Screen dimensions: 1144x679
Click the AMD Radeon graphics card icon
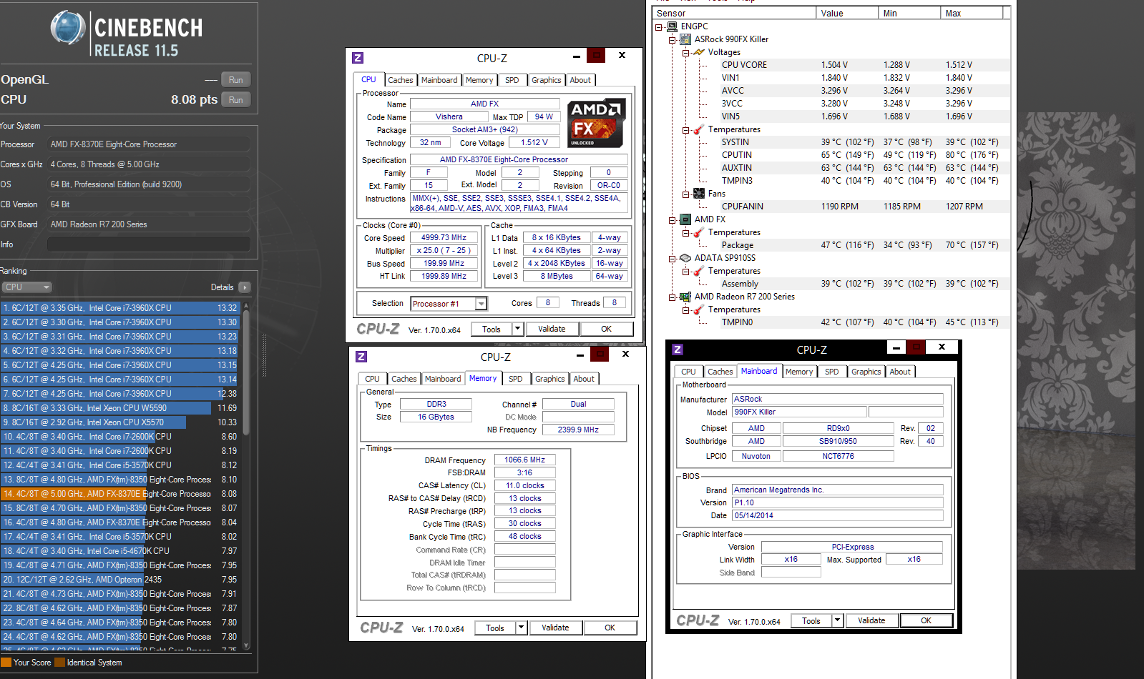[685, 297]
